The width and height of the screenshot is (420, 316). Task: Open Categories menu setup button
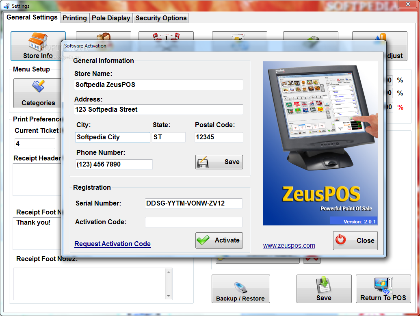37,93
